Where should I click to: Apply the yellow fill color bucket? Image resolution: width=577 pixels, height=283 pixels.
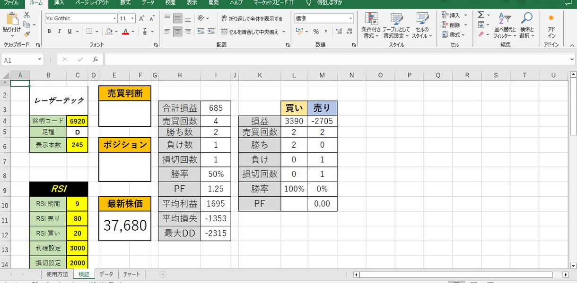tap(109, 32)
